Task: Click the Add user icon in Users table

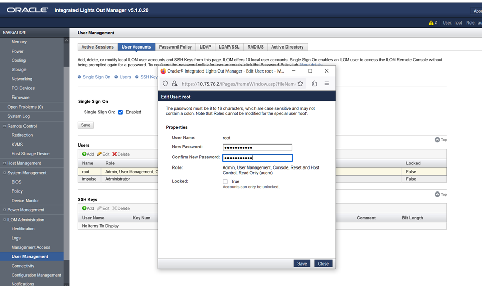Action: 84,154
